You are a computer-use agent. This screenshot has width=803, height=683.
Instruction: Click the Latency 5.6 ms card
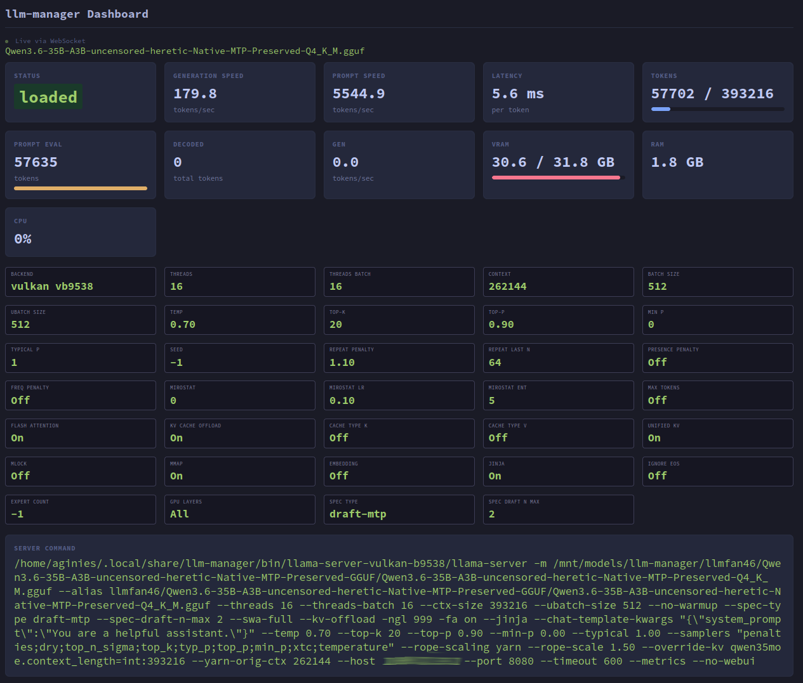pyautogui.click(x=558, y=92)
